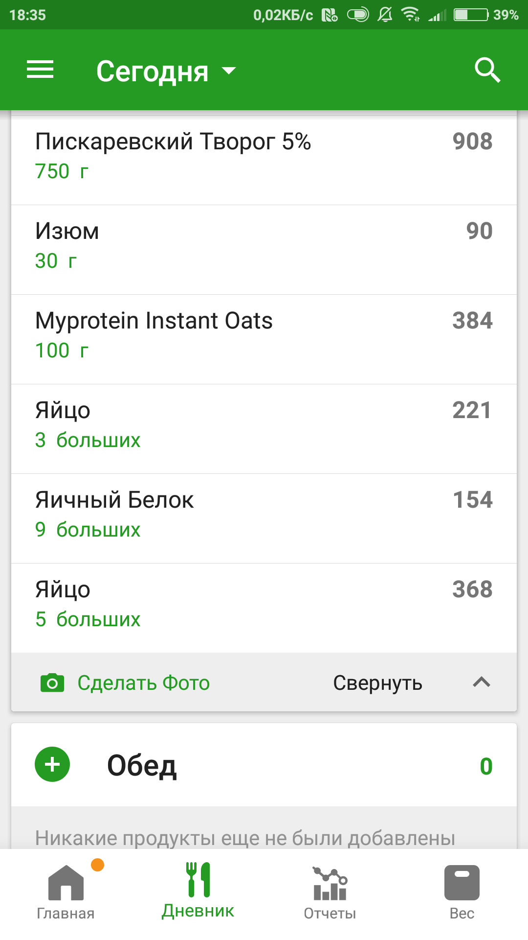The image size is (528, 940).
Task: Tap the camera icon for meal photo
Action: click(52, 683)
